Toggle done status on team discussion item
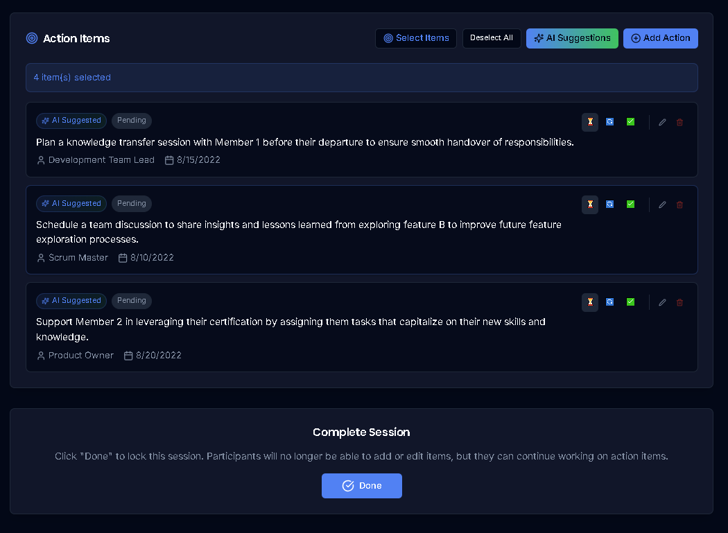The image size is (728, 533). [630, 204]
